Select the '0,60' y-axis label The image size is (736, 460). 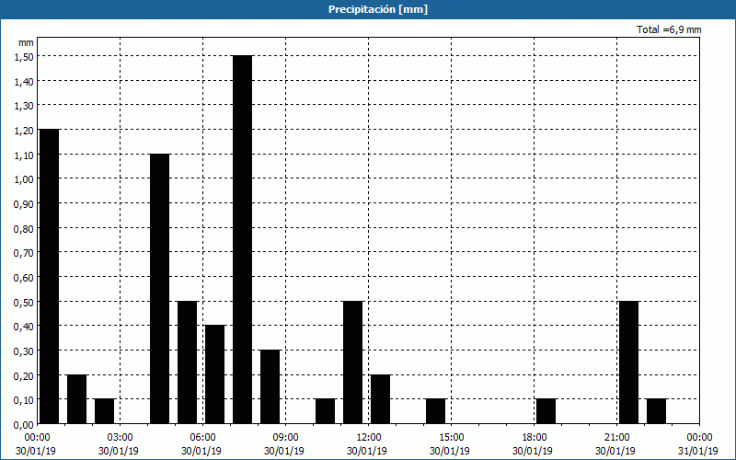point(24,278)
